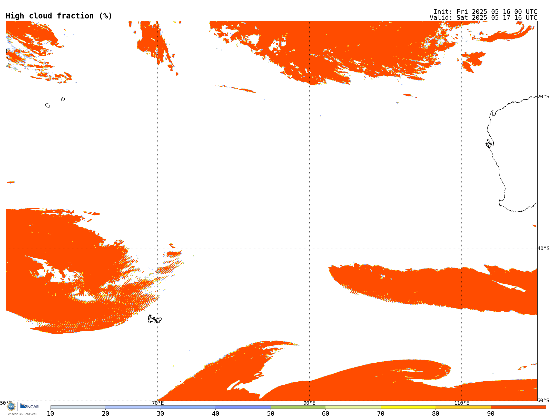
Task: Click the colorbar tick label 20
Action: [105, 414]
